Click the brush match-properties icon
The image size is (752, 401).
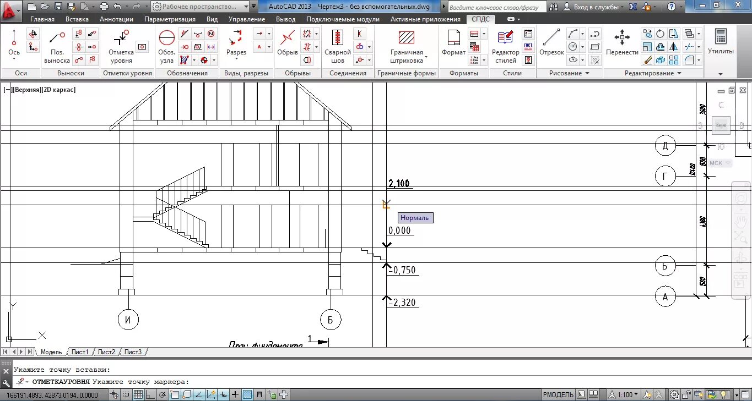tap(647, 61)
